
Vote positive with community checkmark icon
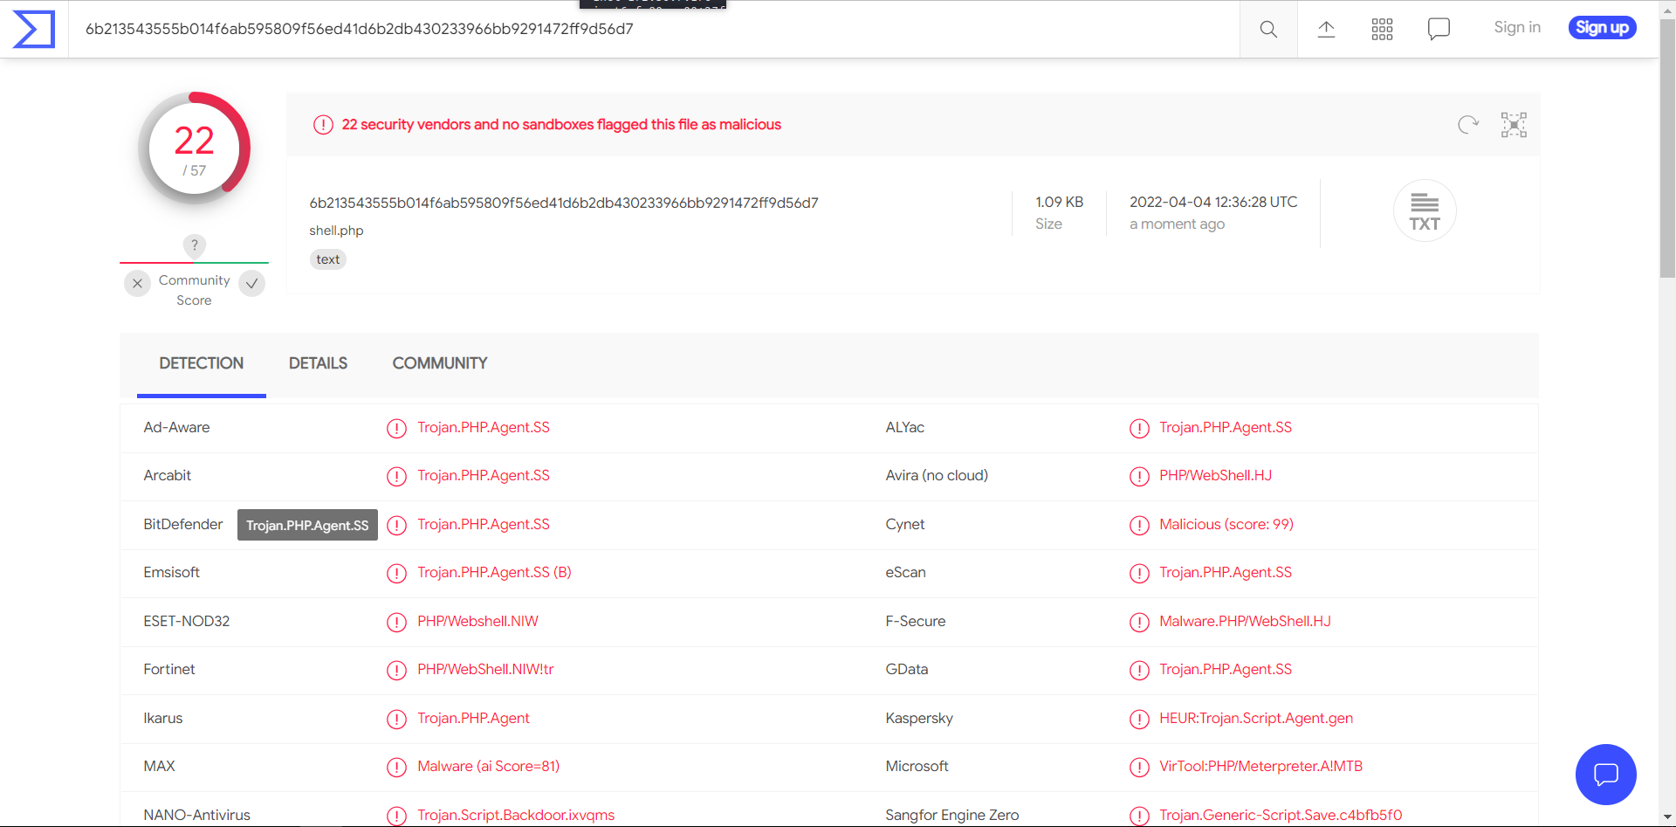tap(251, 283)
